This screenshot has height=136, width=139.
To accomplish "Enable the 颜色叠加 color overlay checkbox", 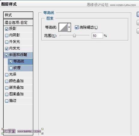I will coord(7,81).
